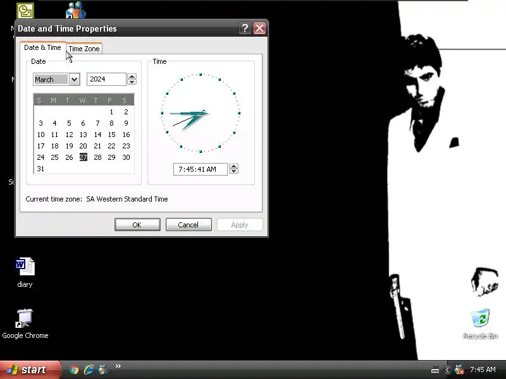
Task: Select day 26 in the calendar
Action: (x=69, y=157)
